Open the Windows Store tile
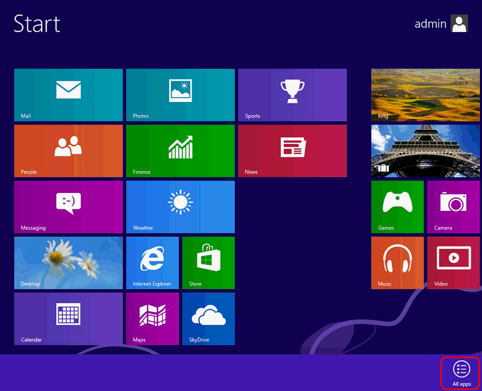 (x=209, y=263)
